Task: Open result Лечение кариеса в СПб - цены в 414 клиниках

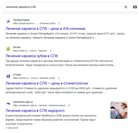Action: coord(45,29)
